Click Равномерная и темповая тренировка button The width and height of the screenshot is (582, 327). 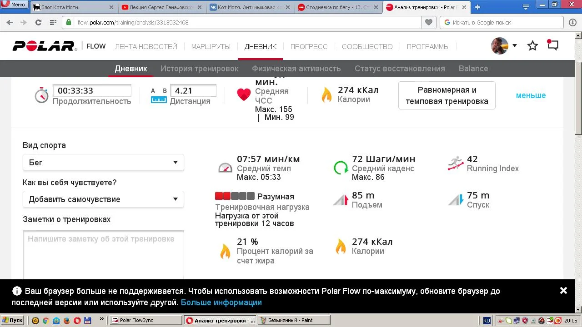tap(447, 95)
